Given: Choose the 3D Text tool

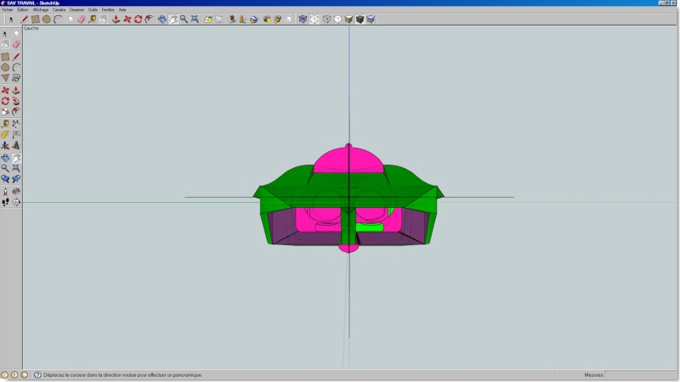Looking at the screenshot, I should click(16, 145).
